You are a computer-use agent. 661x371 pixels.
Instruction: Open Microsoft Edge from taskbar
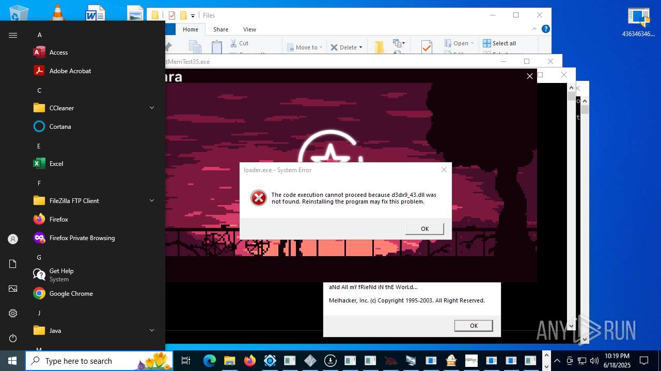click(209, 361)
